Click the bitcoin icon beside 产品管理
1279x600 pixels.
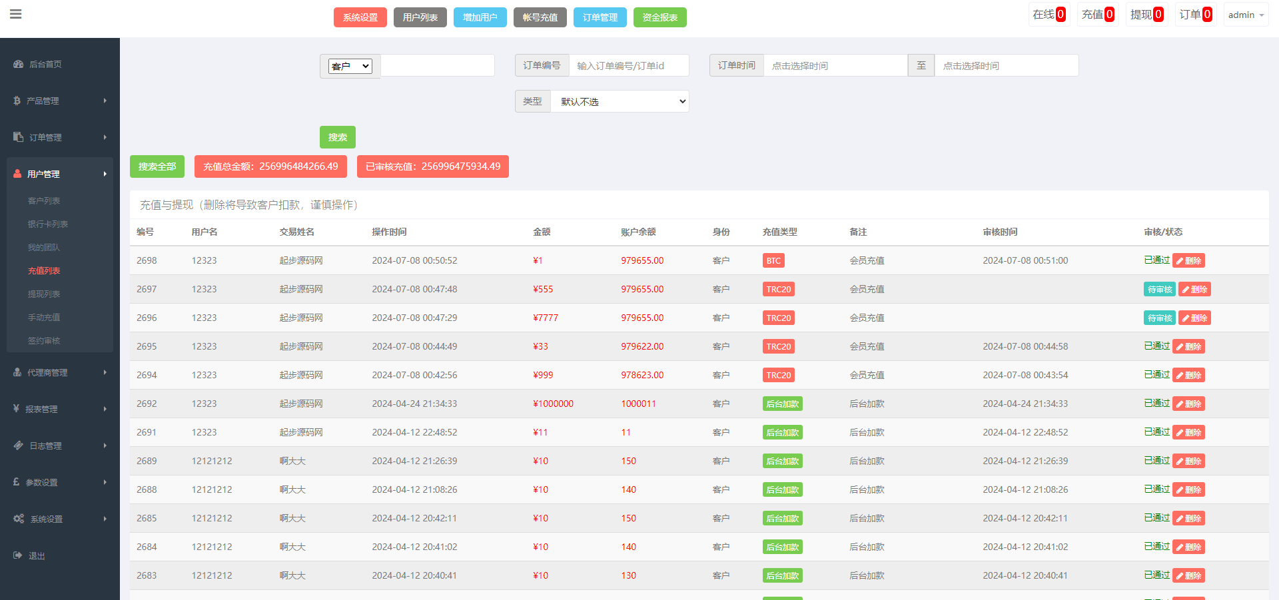[17, 101]
